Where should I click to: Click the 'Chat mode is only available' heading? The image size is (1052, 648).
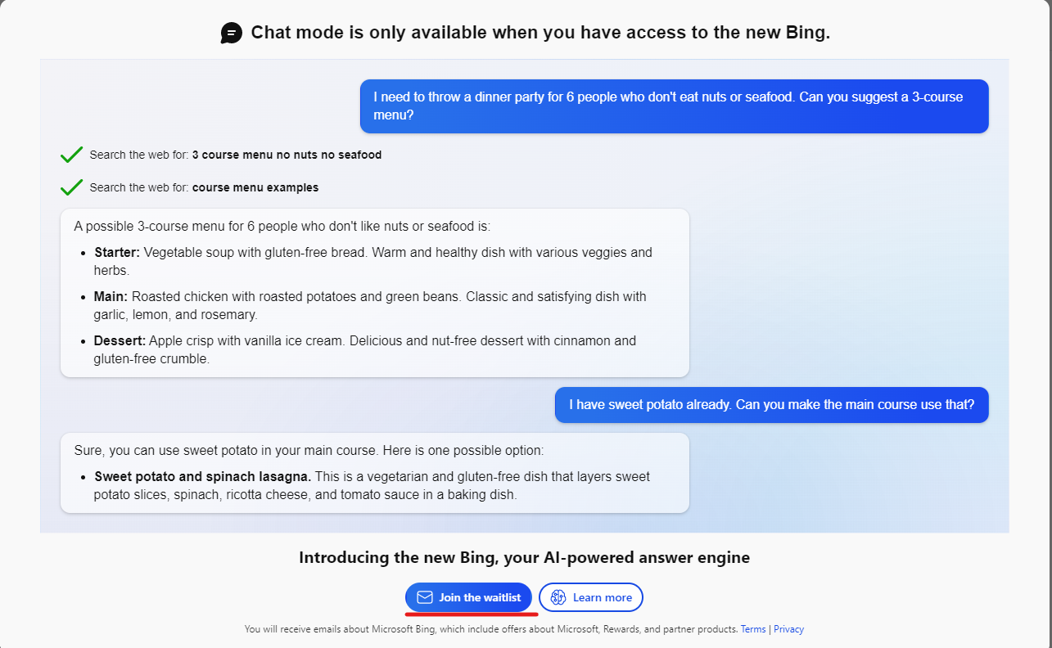tap(540, 33)
